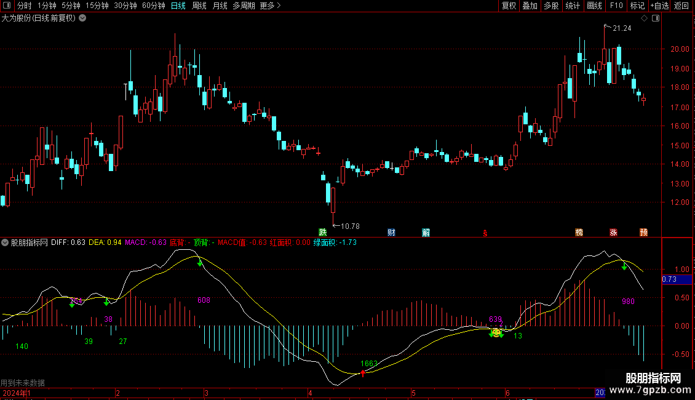695x400 pixels.
Task: Toggle the right side panel icon
Action: [656, 18]
